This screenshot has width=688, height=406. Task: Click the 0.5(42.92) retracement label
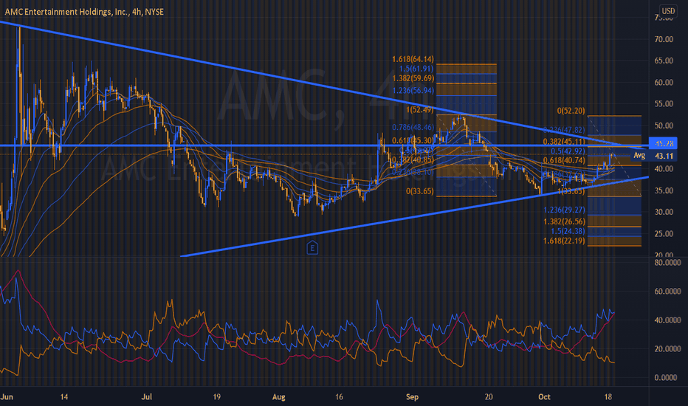[x=568, y=151]
